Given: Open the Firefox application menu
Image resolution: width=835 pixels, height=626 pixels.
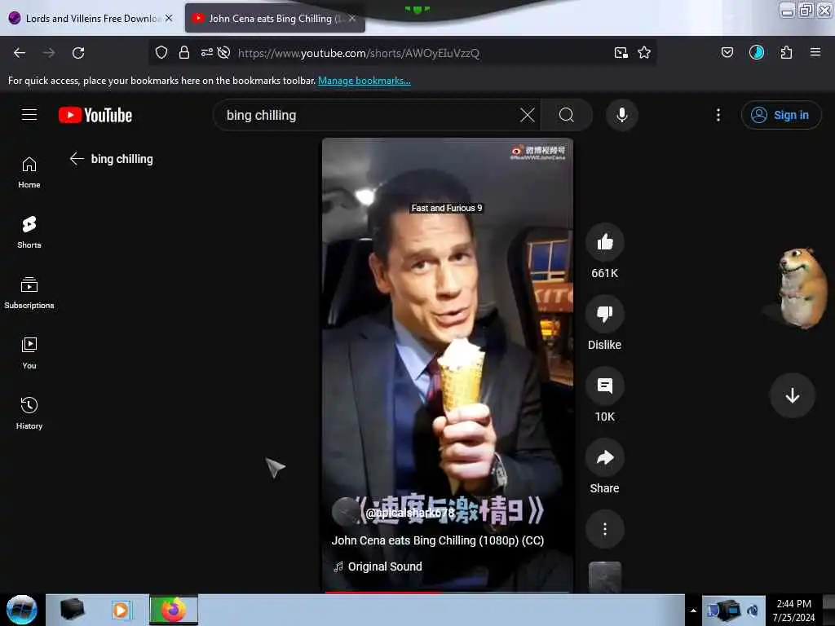Looking at the screenshot, I should (815, 52).
